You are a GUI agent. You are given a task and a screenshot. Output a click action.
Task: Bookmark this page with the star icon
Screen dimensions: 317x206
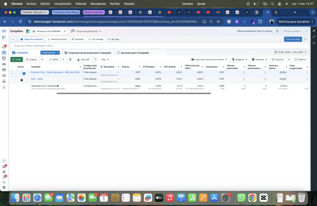click(218, 22)
